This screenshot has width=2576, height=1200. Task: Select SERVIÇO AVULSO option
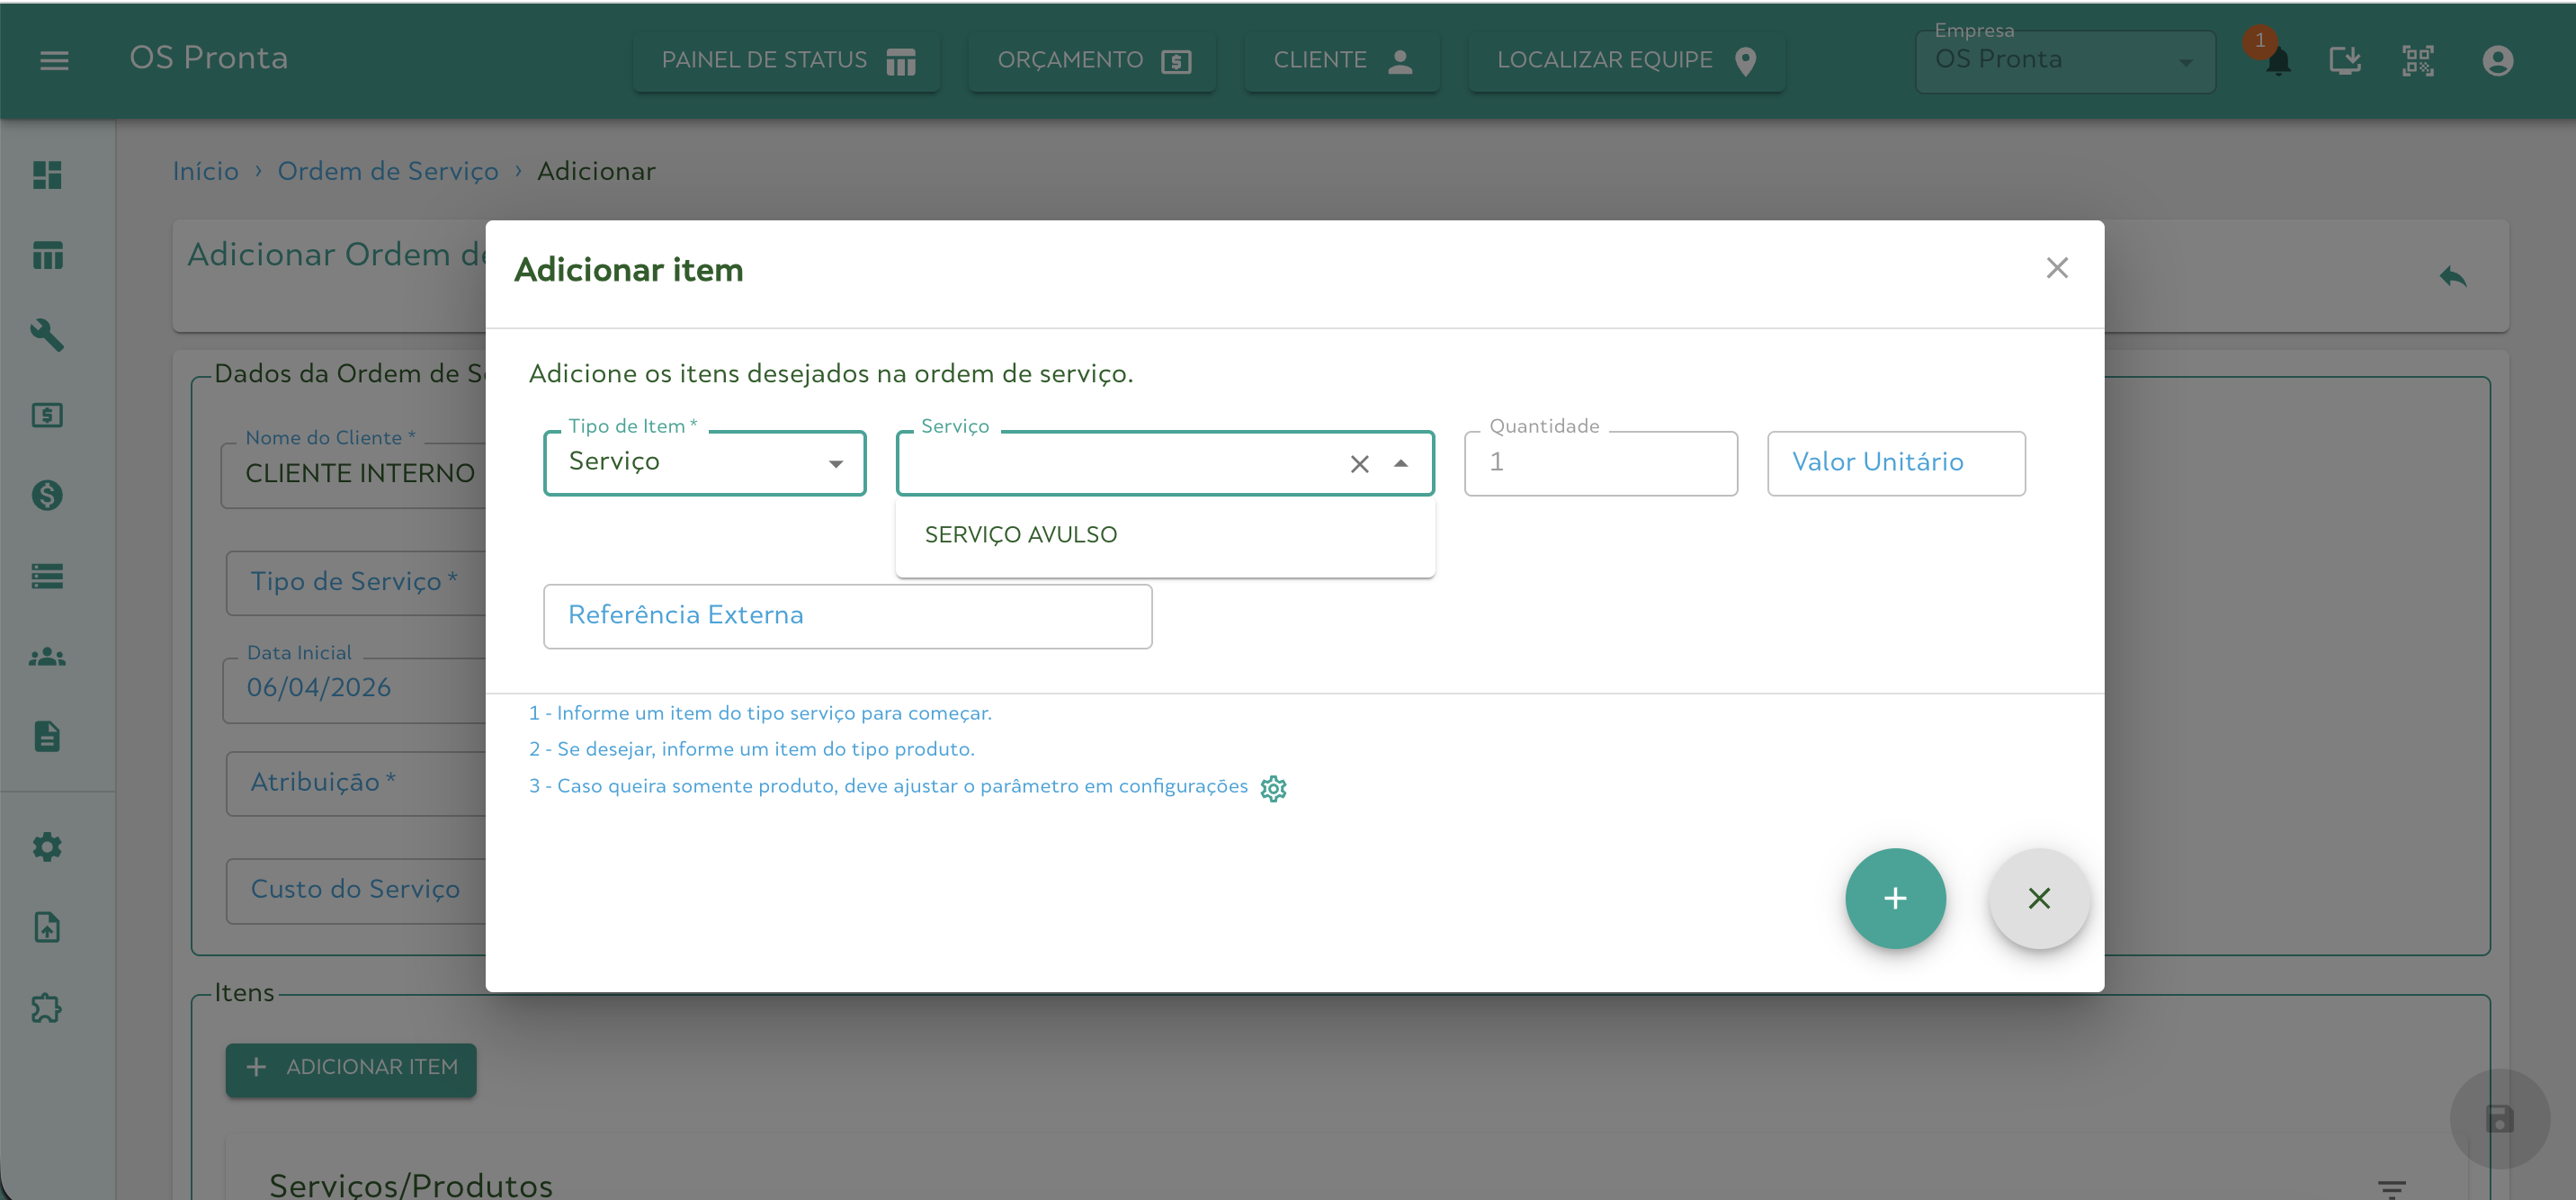click(x=1021, y=535)
